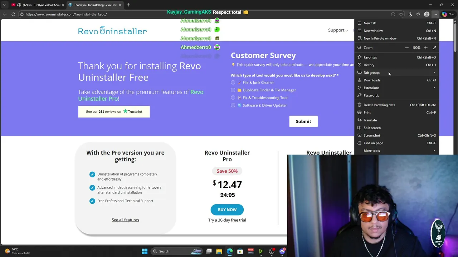Choose Delete browsing data from the menu

point(397,105)
